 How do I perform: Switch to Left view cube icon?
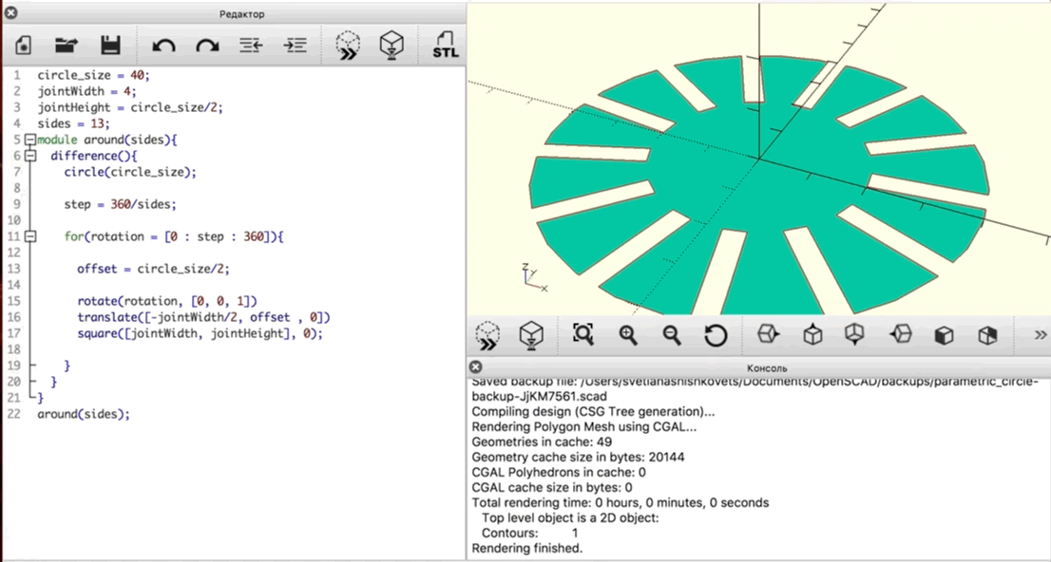click(x=900, y=333)
